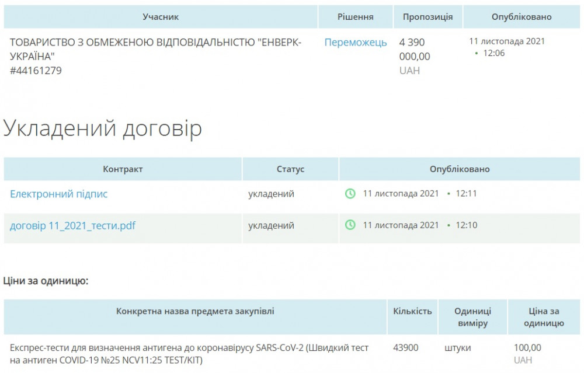Download договір 11_2021_тести.pdf file

72,225
